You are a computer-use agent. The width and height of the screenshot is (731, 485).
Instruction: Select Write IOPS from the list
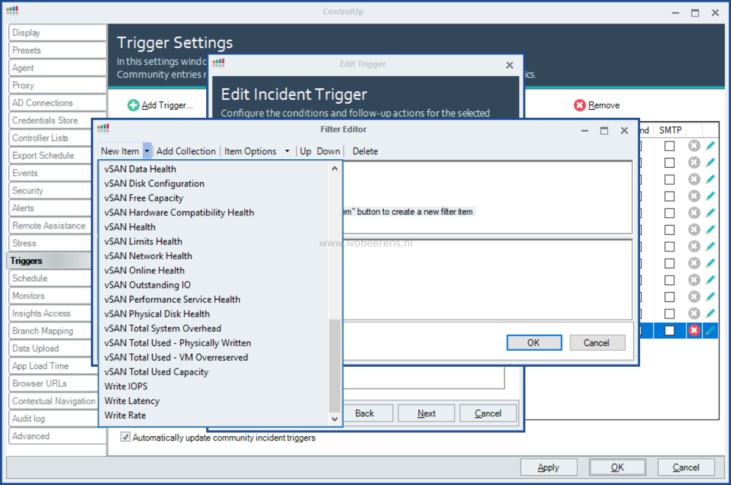pos(126,386)
